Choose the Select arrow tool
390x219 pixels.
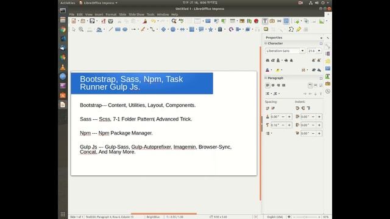[74, 29]
